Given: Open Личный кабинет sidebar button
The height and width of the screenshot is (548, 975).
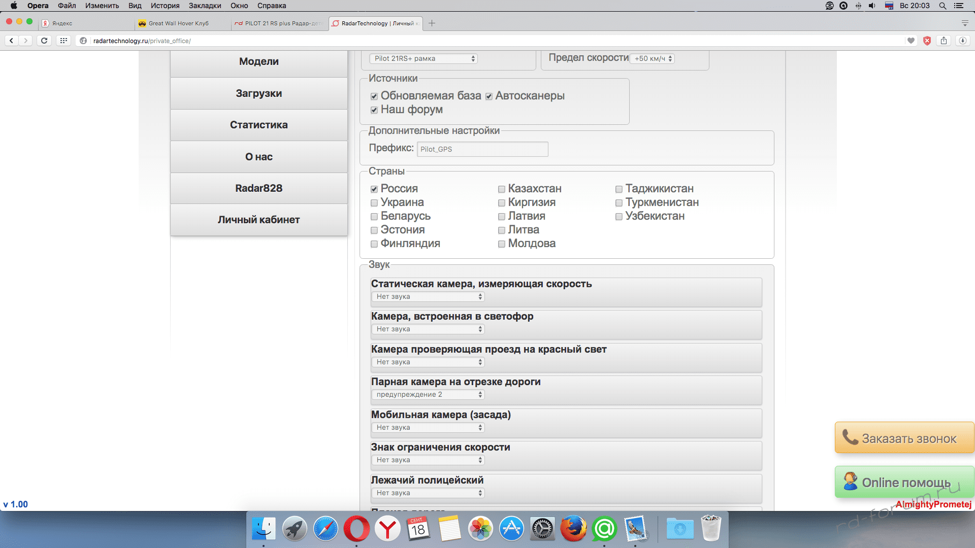Looking at the screenshot, I should (258, 220).
